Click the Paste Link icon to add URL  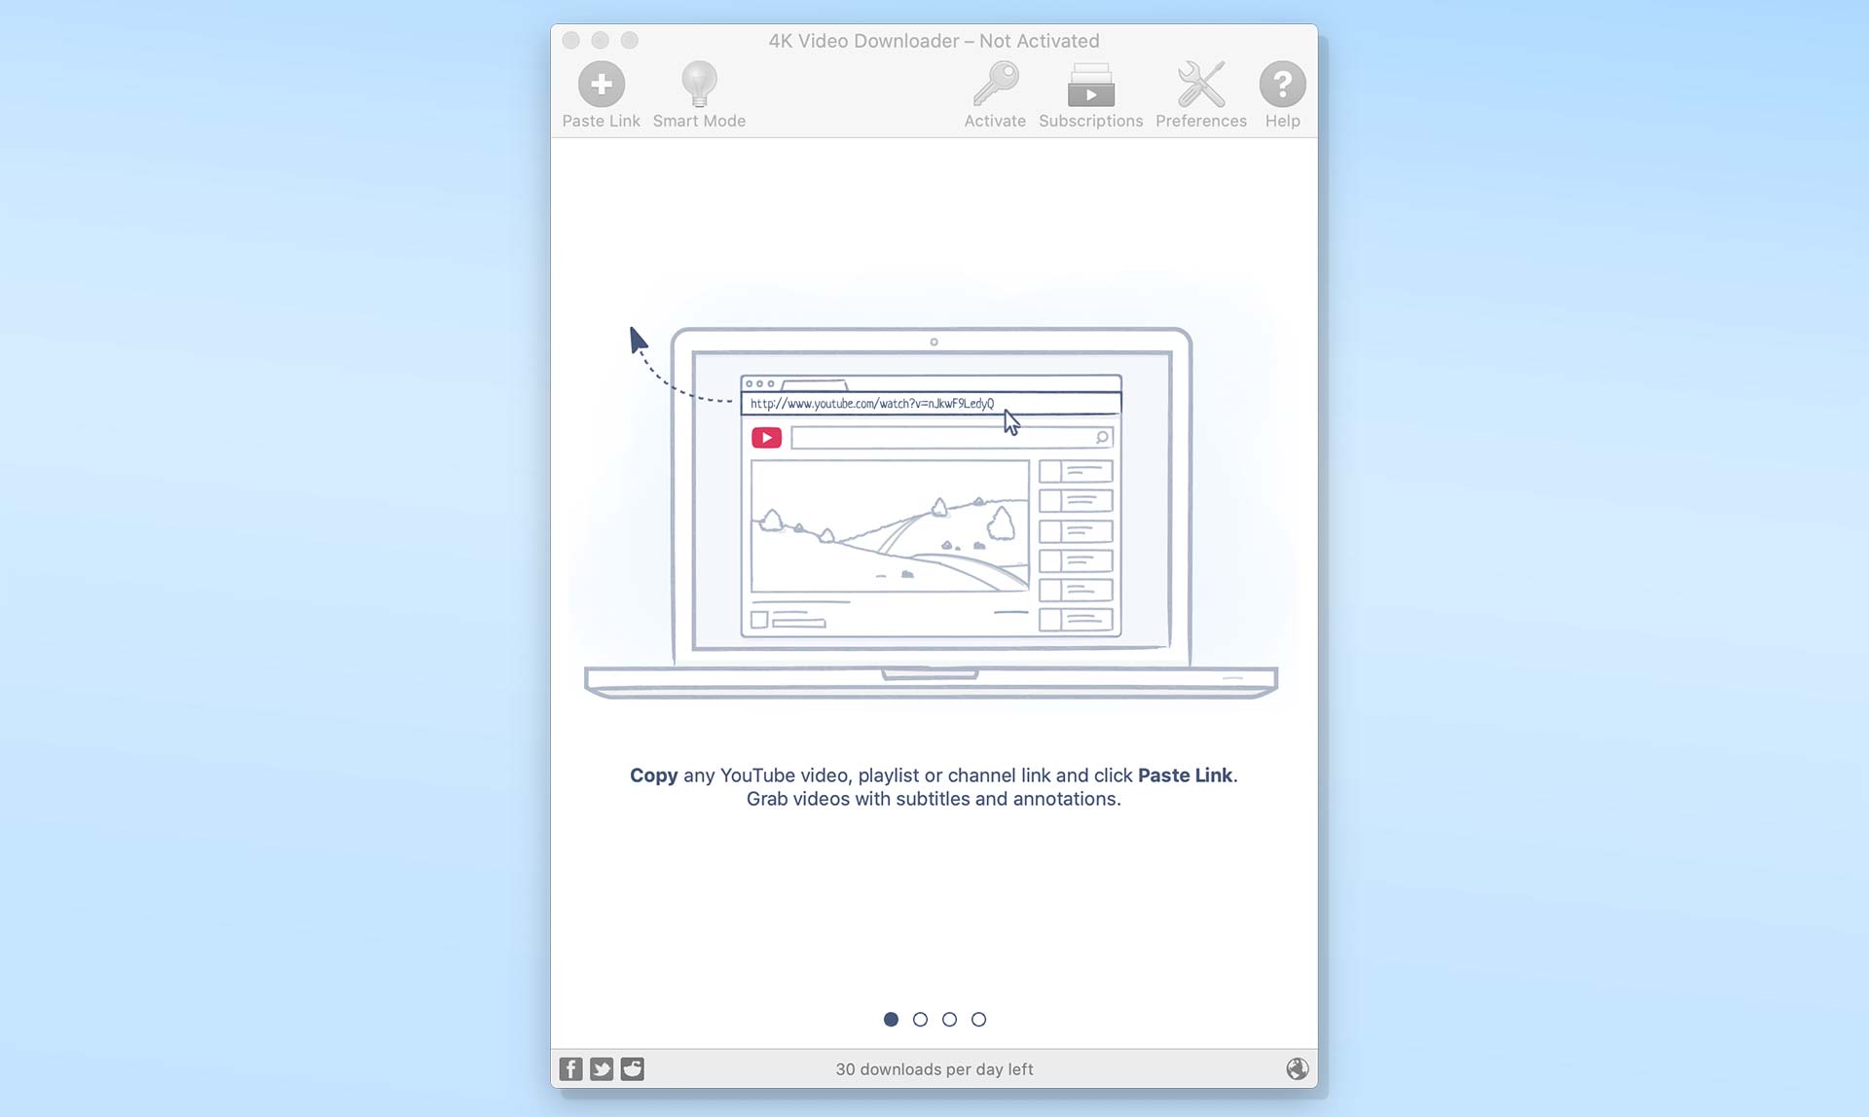602,84
